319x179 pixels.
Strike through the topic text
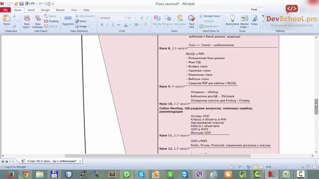119,25
